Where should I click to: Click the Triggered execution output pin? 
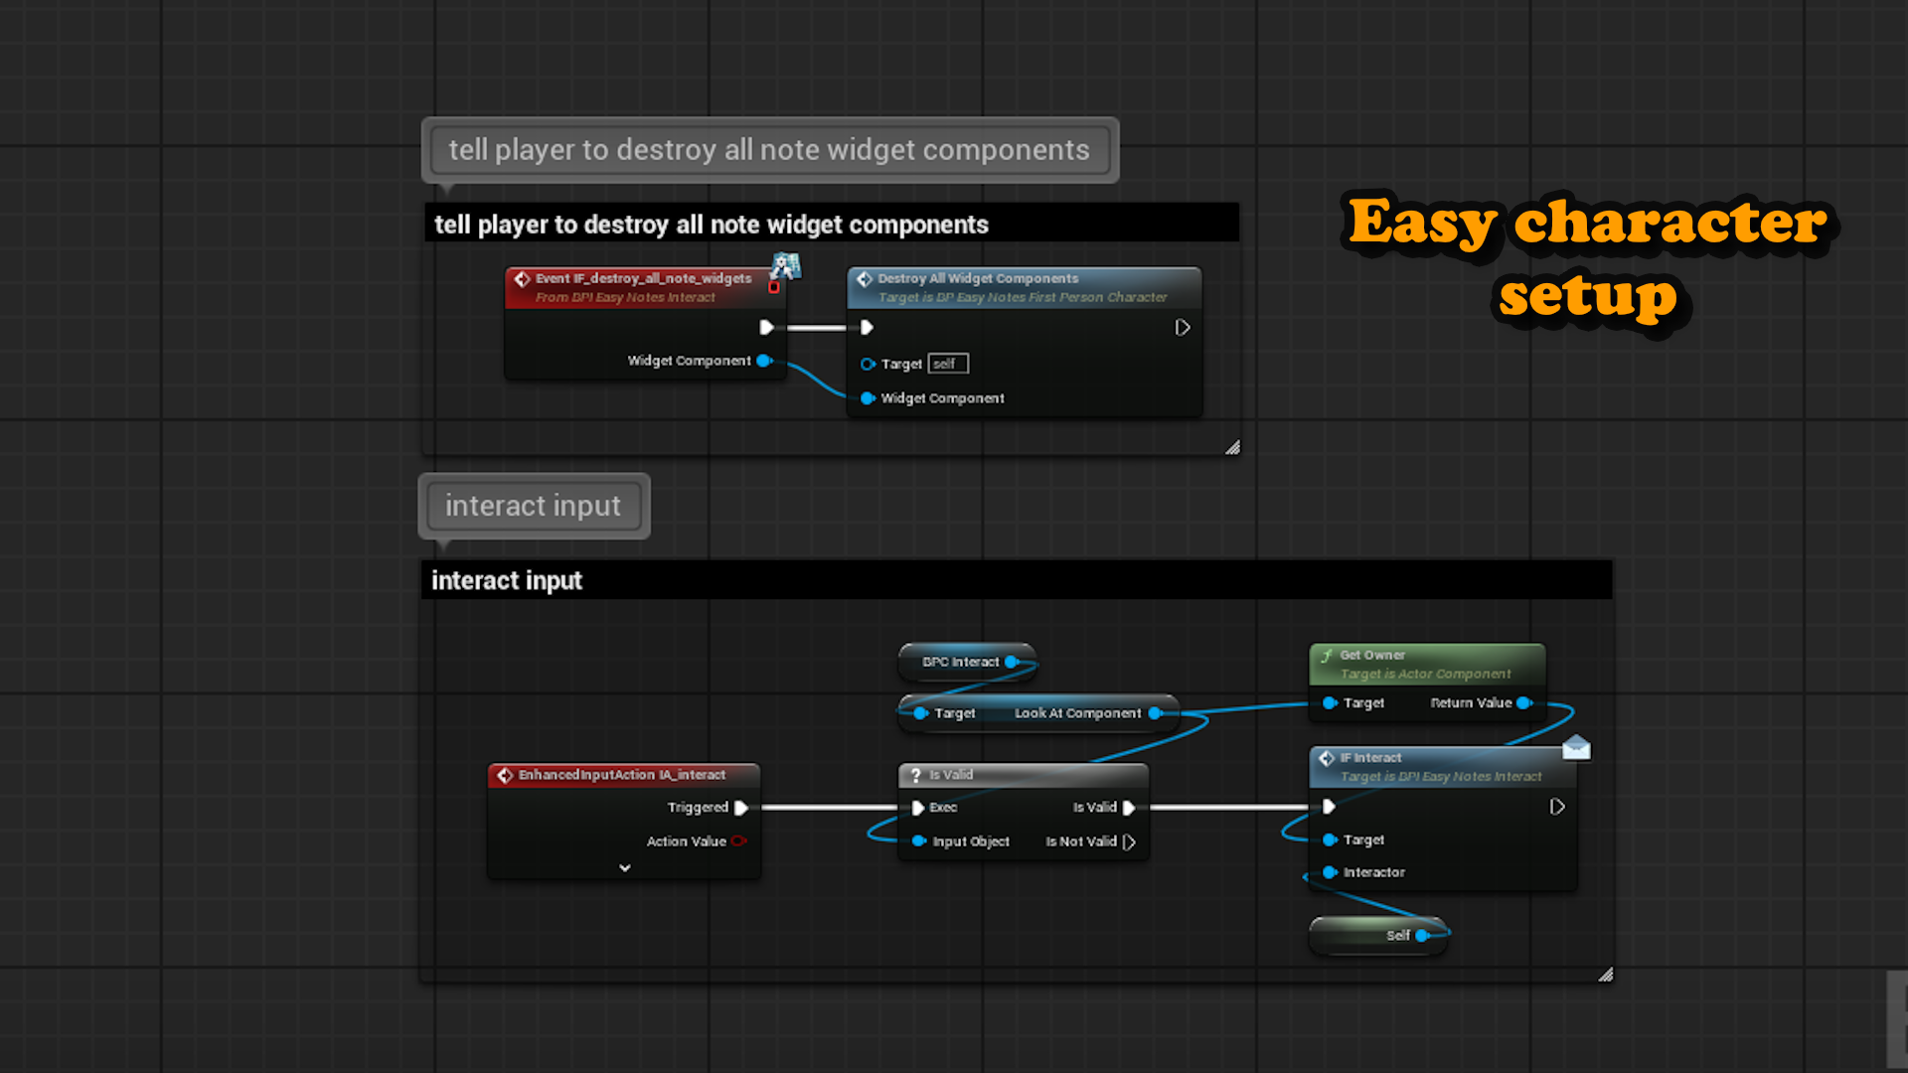pyautogui.click(x=740, y=808)
